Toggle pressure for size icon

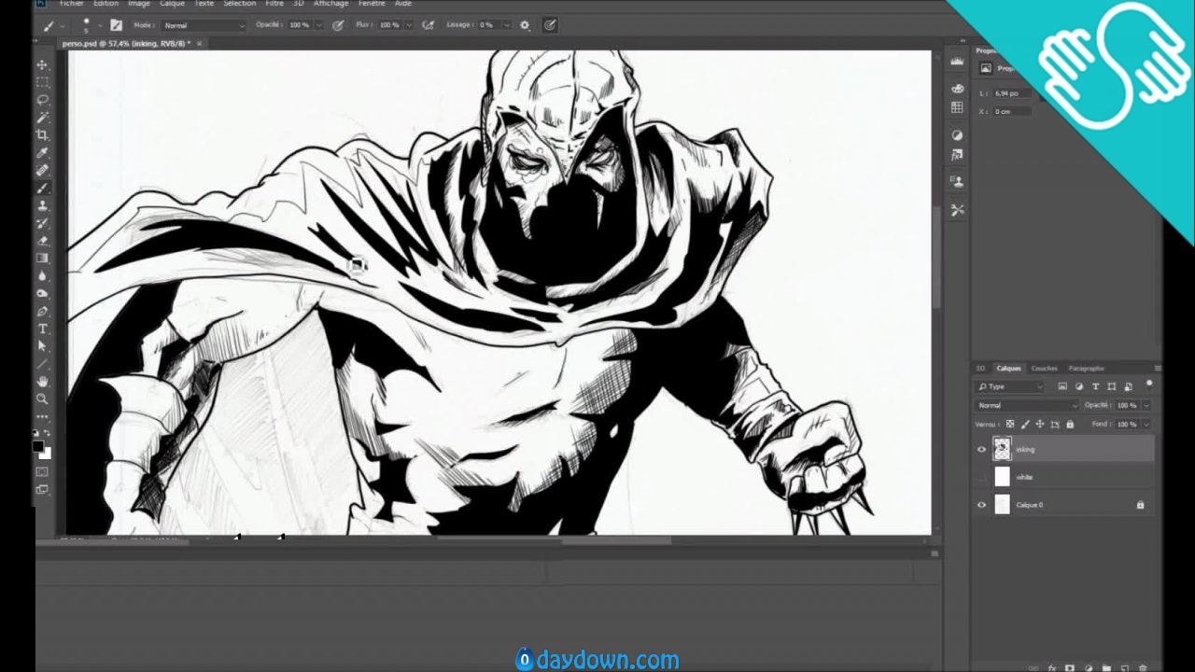click(550, 25)
